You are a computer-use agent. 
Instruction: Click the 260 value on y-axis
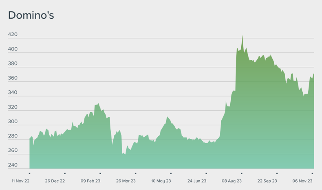coord(13,151)
